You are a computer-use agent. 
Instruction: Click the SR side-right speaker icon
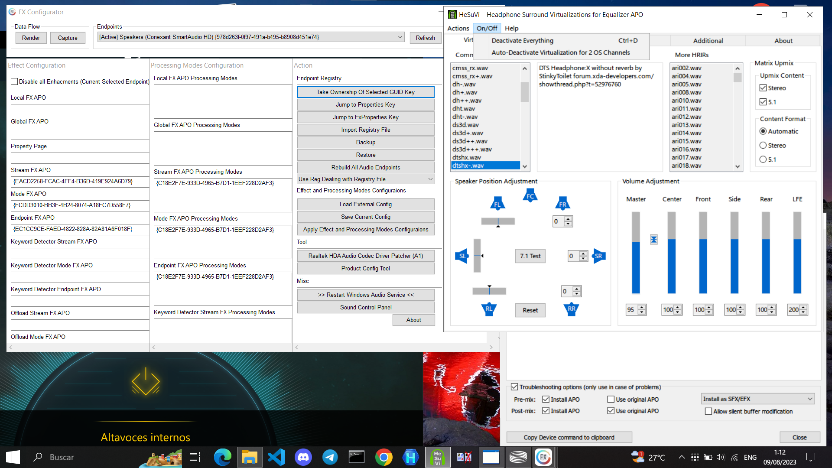pos(598,256)
